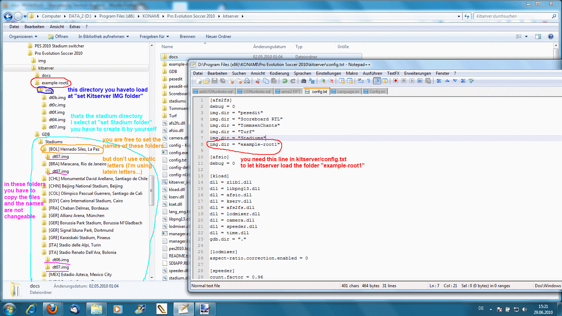Open Internet Explorer from the taskbar

pos(31,309)
